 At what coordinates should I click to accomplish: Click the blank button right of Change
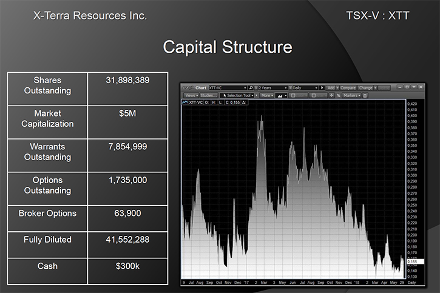tap(384, 88)
